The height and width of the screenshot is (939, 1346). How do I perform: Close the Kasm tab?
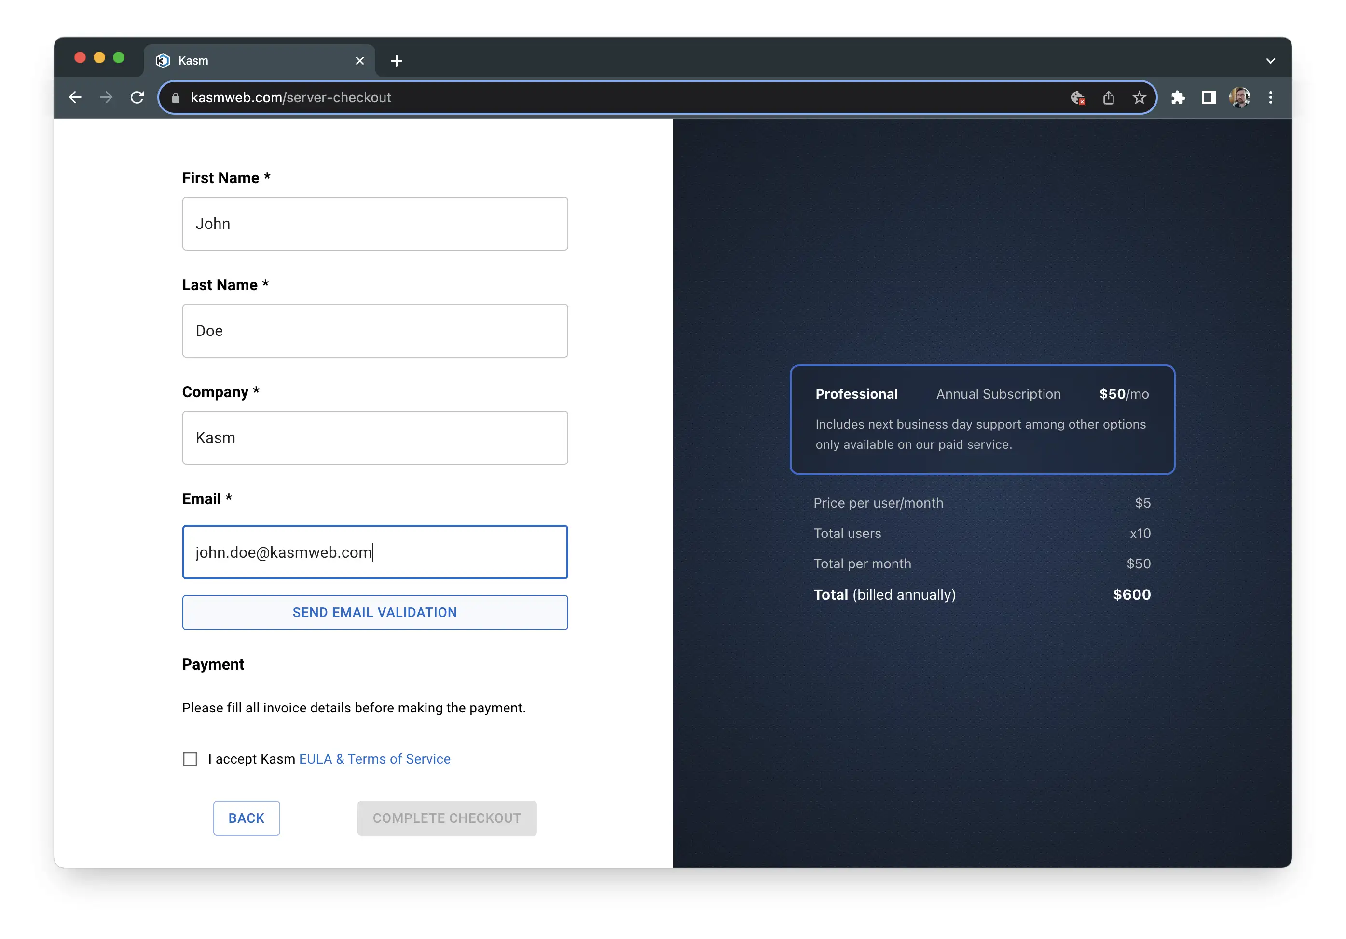360,61
